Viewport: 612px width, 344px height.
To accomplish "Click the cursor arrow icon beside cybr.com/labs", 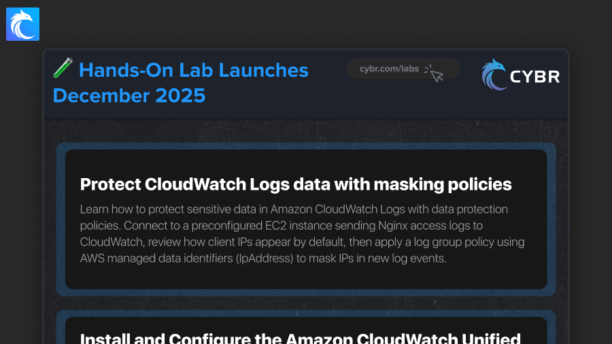I will click(434, 73).
